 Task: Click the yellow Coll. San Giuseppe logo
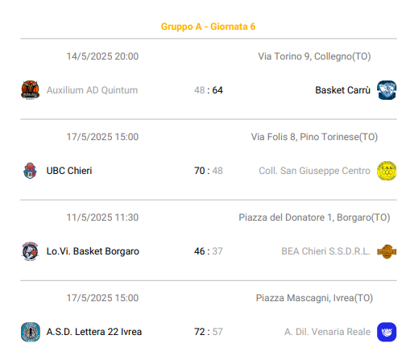pos(387,171)
